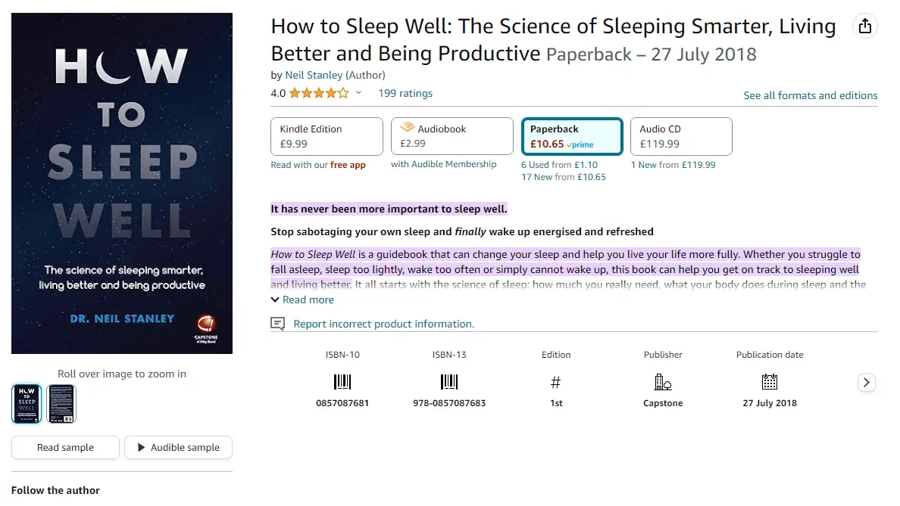
Task: Click the report speech-bubble icon
Action: coord(277,324)
